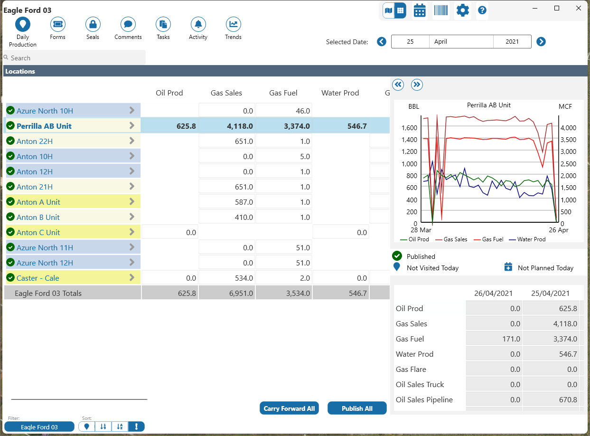
Task: Switch to map view toggle
Action: click(389, 10)
